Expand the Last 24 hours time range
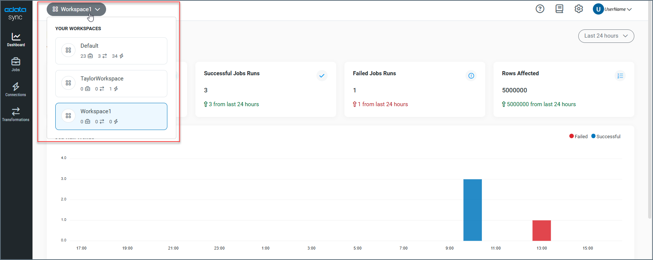653x260 pixels. point(606,36)
